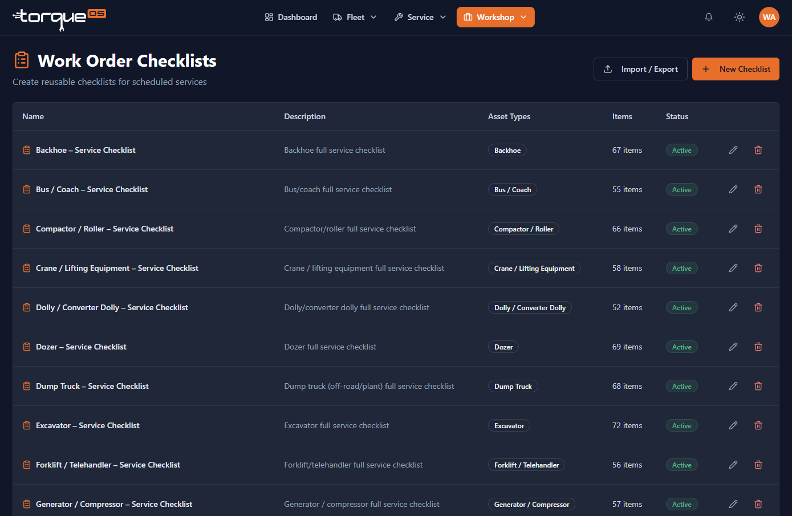792x516 pixels.
Task: Click the Dump Truck asset tag
Action: (513, 387)
